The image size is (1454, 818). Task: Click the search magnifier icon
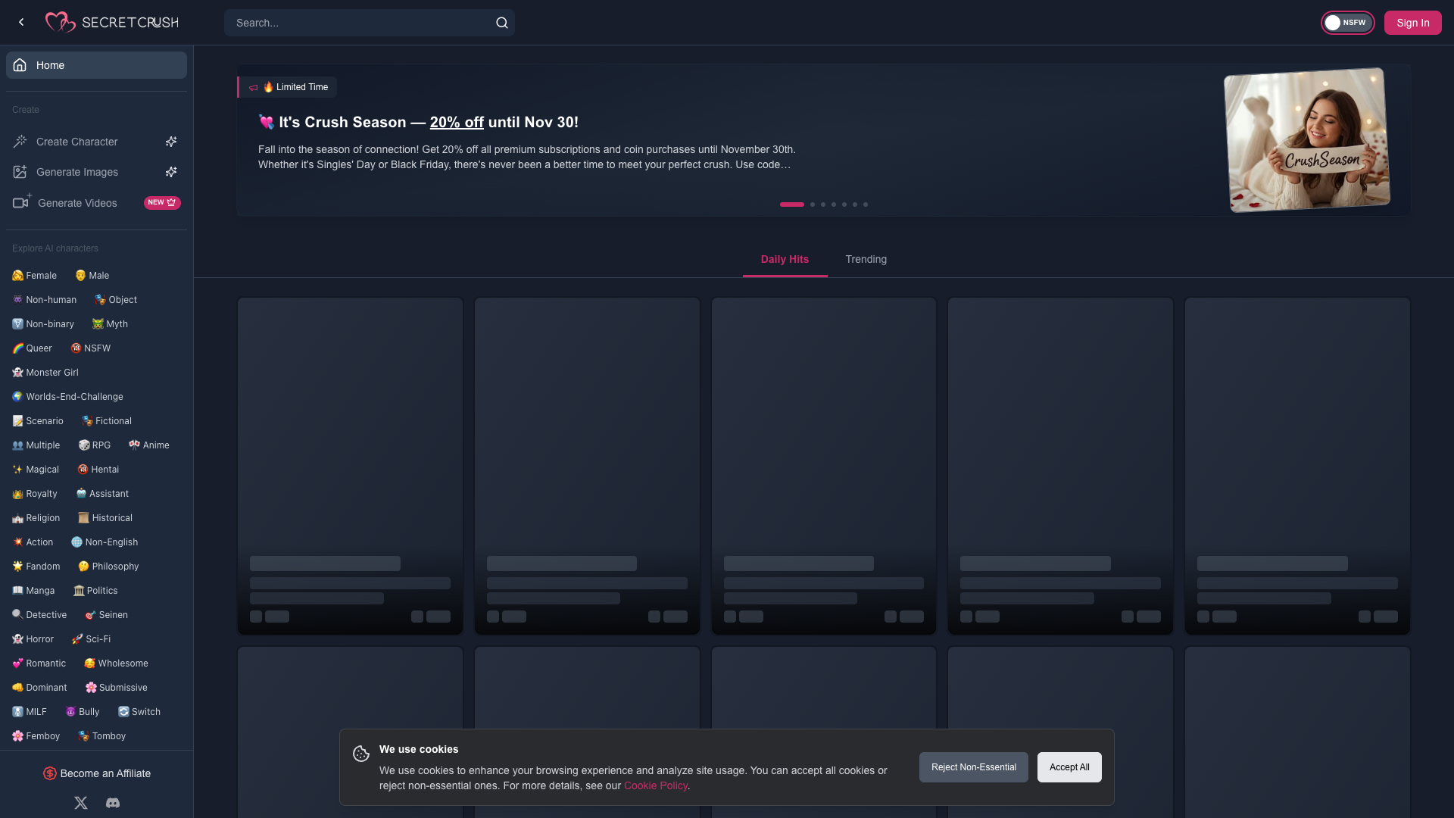[502, 23]
